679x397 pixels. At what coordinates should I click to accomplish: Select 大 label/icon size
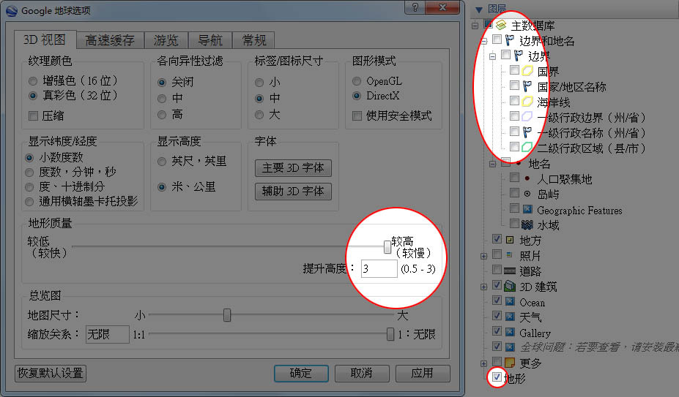point(259,115)
